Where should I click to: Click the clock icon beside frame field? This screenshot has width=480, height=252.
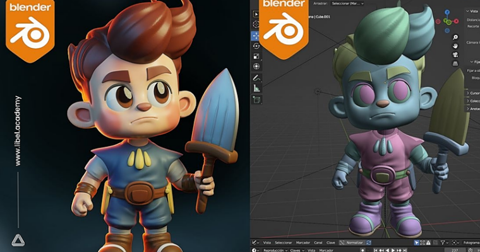[470, 250]
